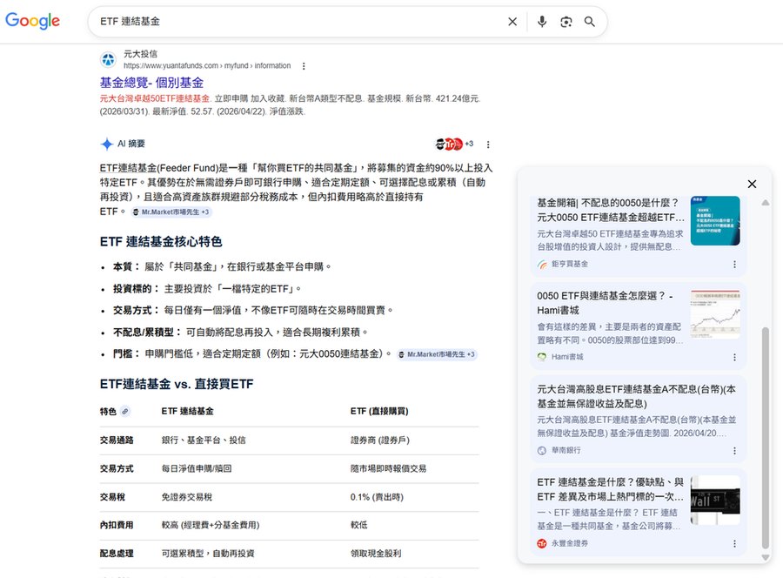Click column header ETF (直接購買)

coord(379,411)
